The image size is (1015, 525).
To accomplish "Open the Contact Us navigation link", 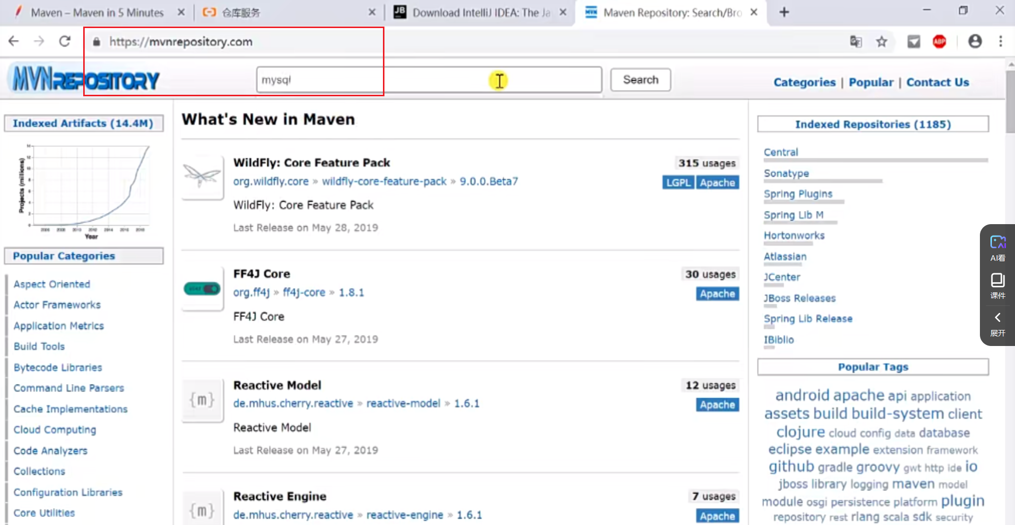I will (x=937, y=82).
